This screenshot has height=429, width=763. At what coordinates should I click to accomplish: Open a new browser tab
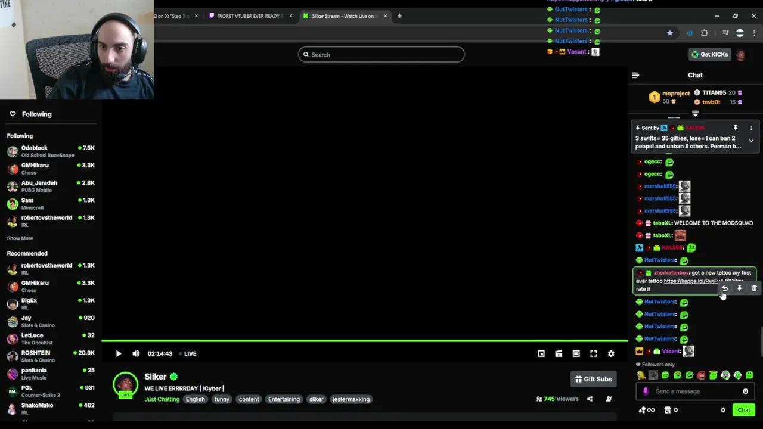tap(399, 16)
